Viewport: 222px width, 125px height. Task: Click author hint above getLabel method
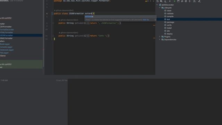68,20
